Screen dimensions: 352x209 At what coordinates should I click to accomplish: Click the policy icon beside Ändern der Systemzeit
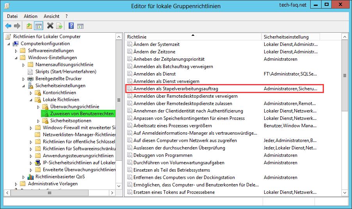130,44
